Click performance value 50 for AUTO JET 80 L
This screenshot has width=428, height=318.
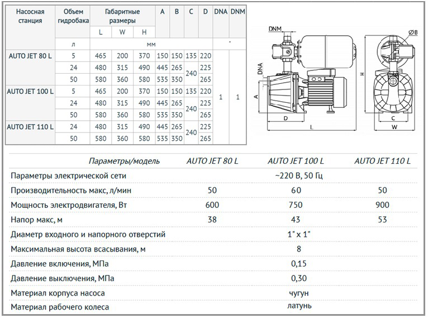[x=212, y=190]
